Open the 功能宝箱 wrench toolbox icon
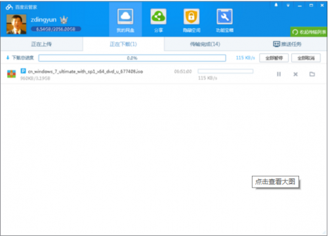The image size is (328, 236). [x=224, y=16]
